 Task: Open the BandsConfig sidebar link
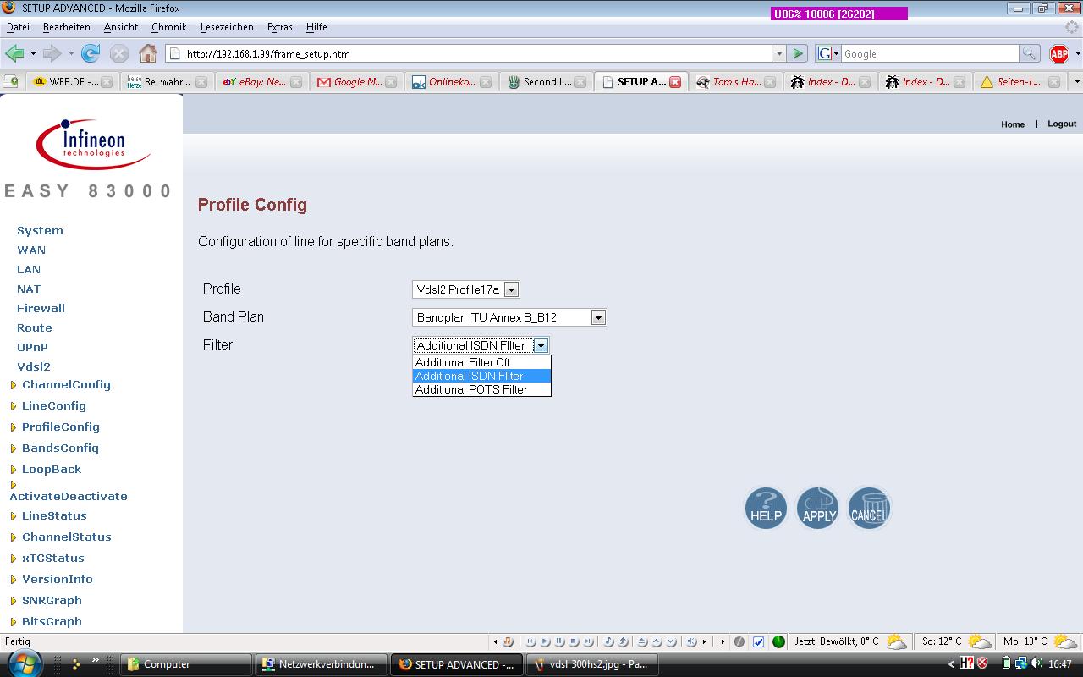tap(60, 448)
